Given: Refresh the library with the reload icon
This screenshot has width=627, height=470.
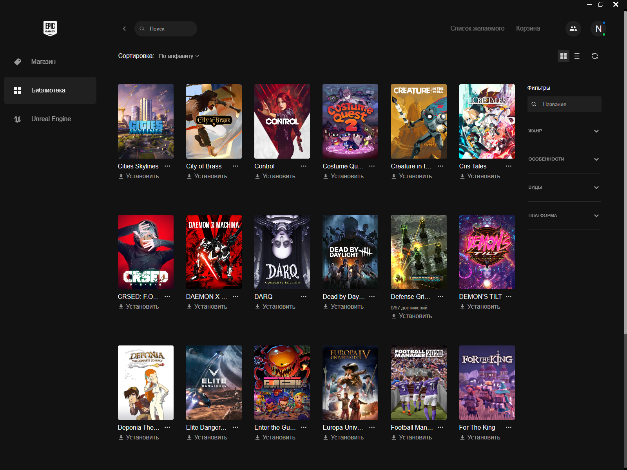Looking at the screenshot, I should pos(595,56).
